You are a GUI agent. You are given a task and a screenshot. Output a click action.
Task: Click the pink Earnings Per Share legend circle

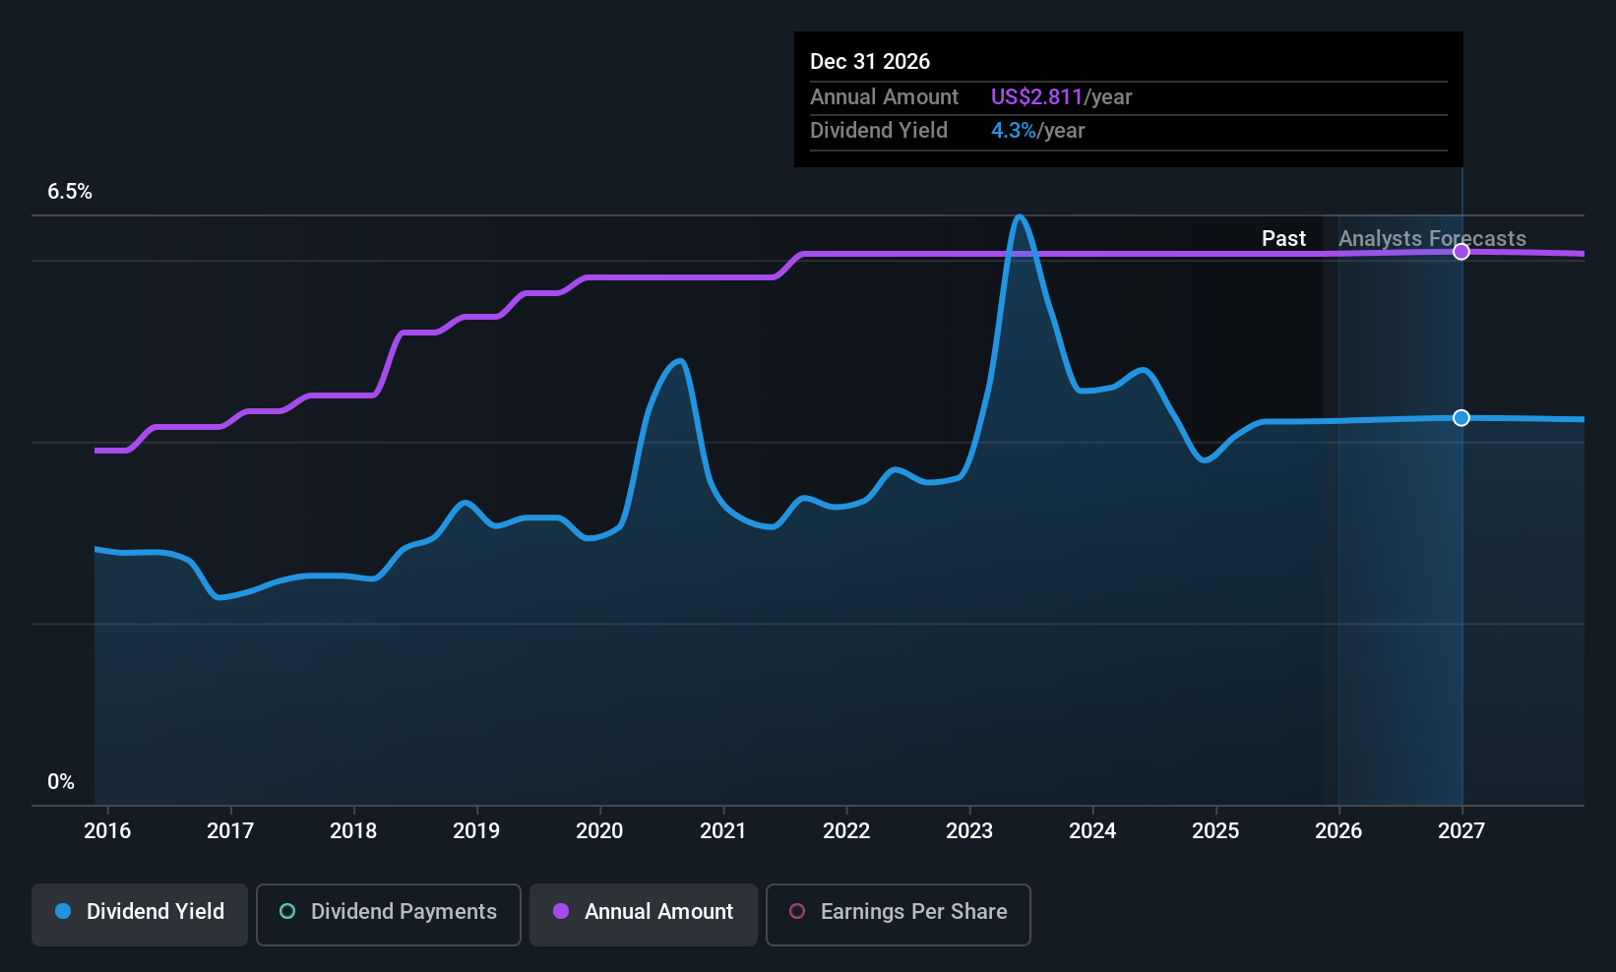click(x=797, y=911)
